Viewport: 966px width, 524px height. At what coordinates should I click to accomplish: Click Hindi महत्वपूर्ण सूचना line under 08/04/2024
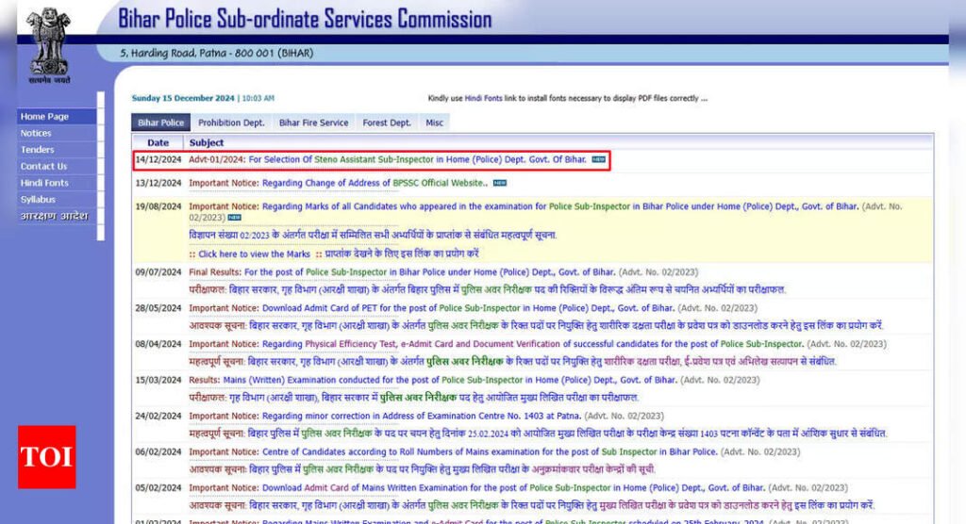pyautogui.click(x=512, y=362)
